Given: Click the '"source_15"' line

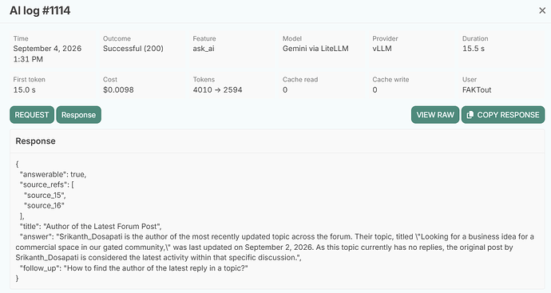Looking at the screenshot, I should [45, 195].
